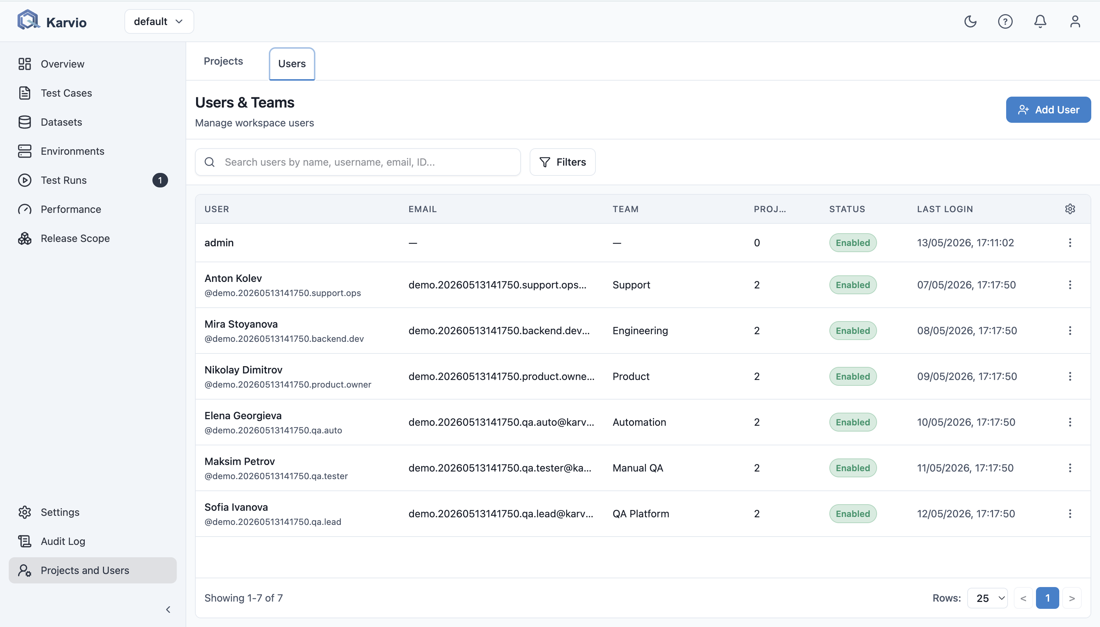Click the Elena Georgieva user name
Screen dimensions: 1100x627
pyautogui.click(x=243, y=416)
